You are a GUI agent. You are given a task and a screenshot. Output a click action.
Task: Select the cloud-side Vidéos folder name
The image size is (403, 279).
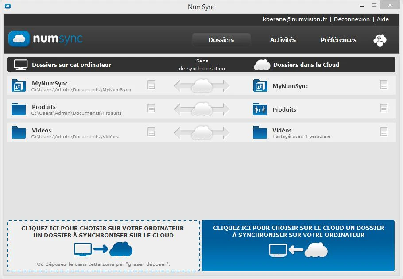pos(282,130)
